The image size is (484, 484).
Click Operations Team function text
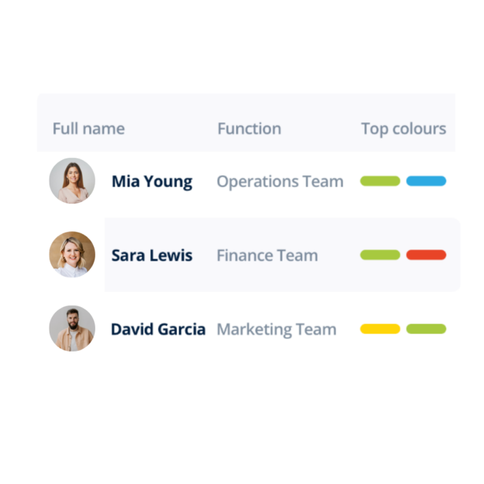pos(280,182)
